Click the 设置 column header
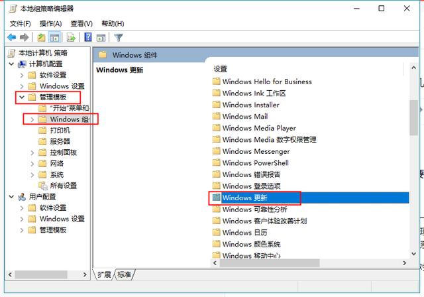The width and height of the screenshot is (424, 297). (220, 69)
